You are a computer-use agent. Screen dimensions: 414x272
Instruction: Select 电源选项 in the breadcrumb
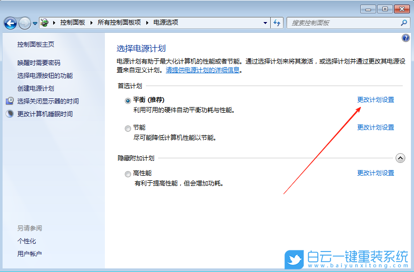pos(166,23)
